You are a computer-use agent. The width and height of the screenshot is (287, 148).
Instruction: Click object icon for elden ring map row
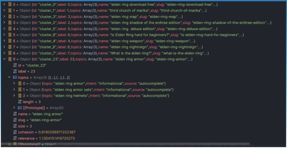(x=10, y=17)
